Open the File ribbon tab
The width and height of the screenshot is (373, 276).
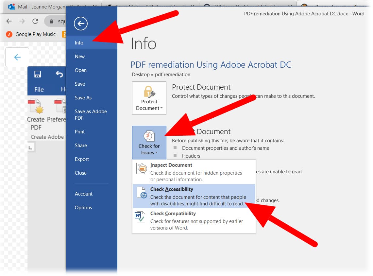click(39, 90)
